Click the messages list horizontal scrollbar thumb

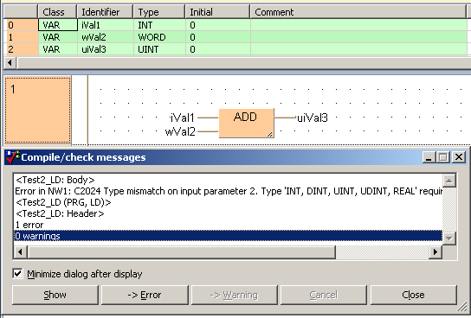pyautogui.click(x=182, y=252)
